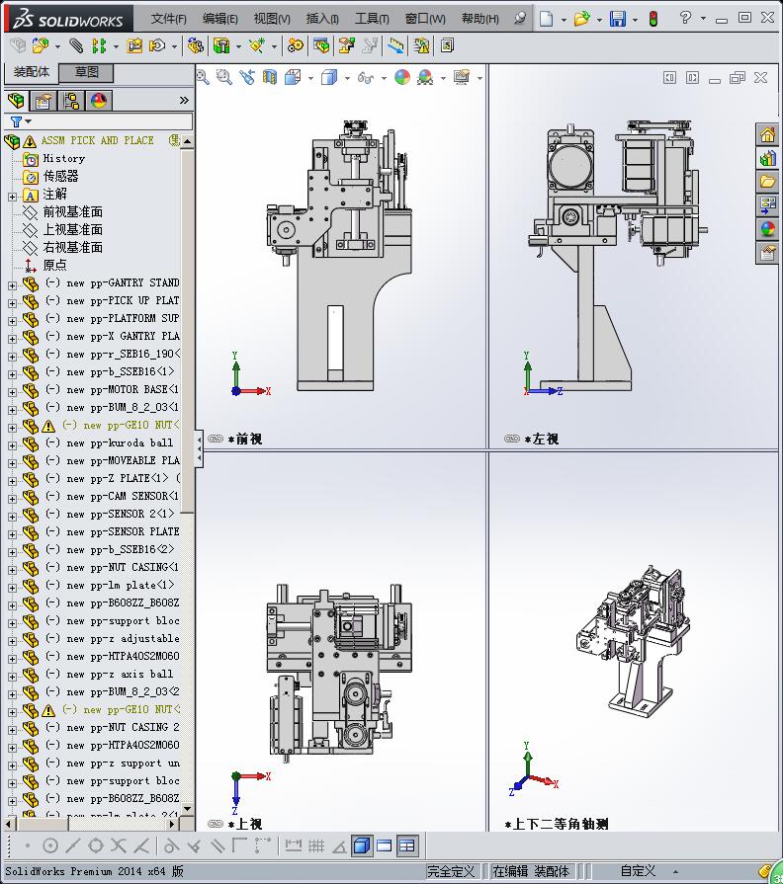Screen dimensions: 783x884
Task: Toggle the Four View layout button
Action: coord(407,845)
